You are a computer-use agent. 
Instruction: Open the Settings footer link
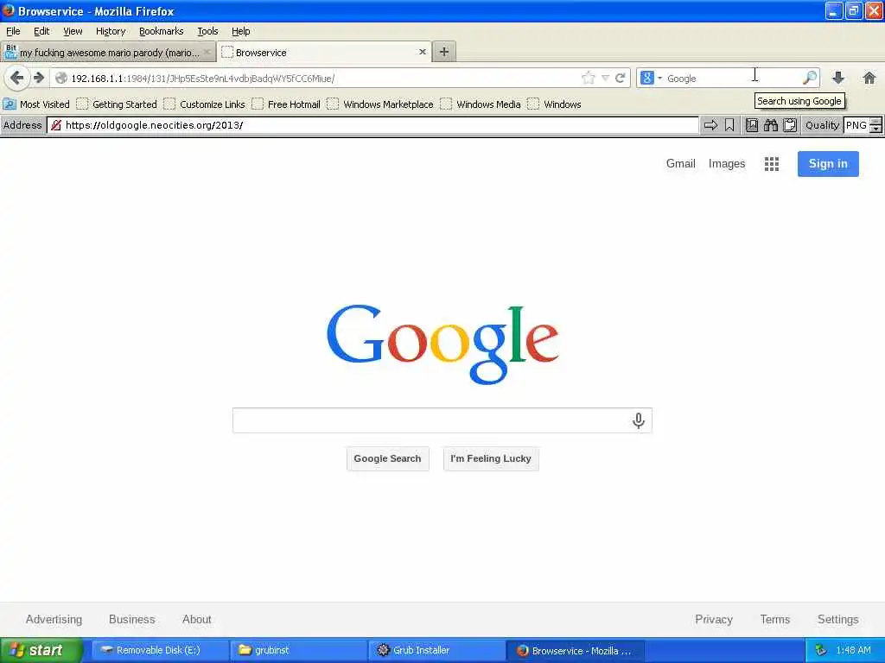pyautogui.click(x=838, y=619)
